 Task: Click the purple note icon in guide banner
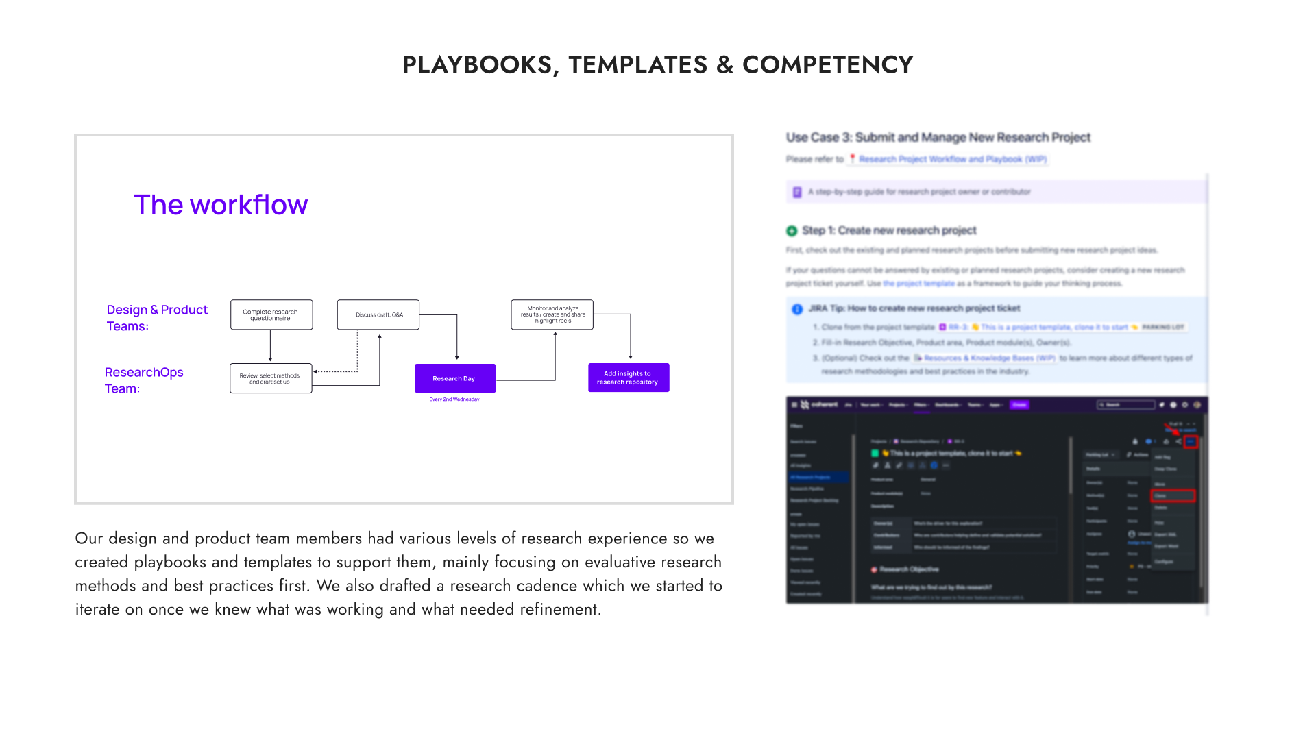(x=797, y=193)
